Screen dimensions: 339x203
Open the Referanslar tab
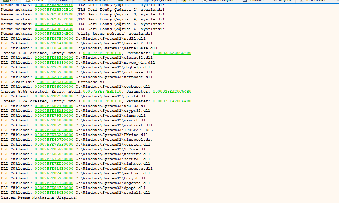[x=314, y=1]
